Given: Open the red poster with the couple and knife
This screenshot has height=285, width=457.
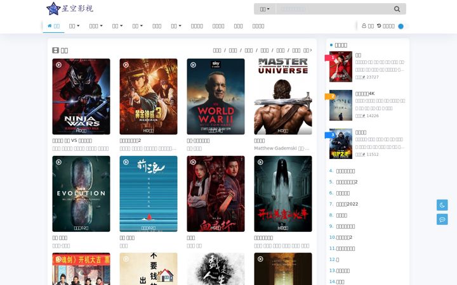Looking at the screenshot, I should click(216, 194).
